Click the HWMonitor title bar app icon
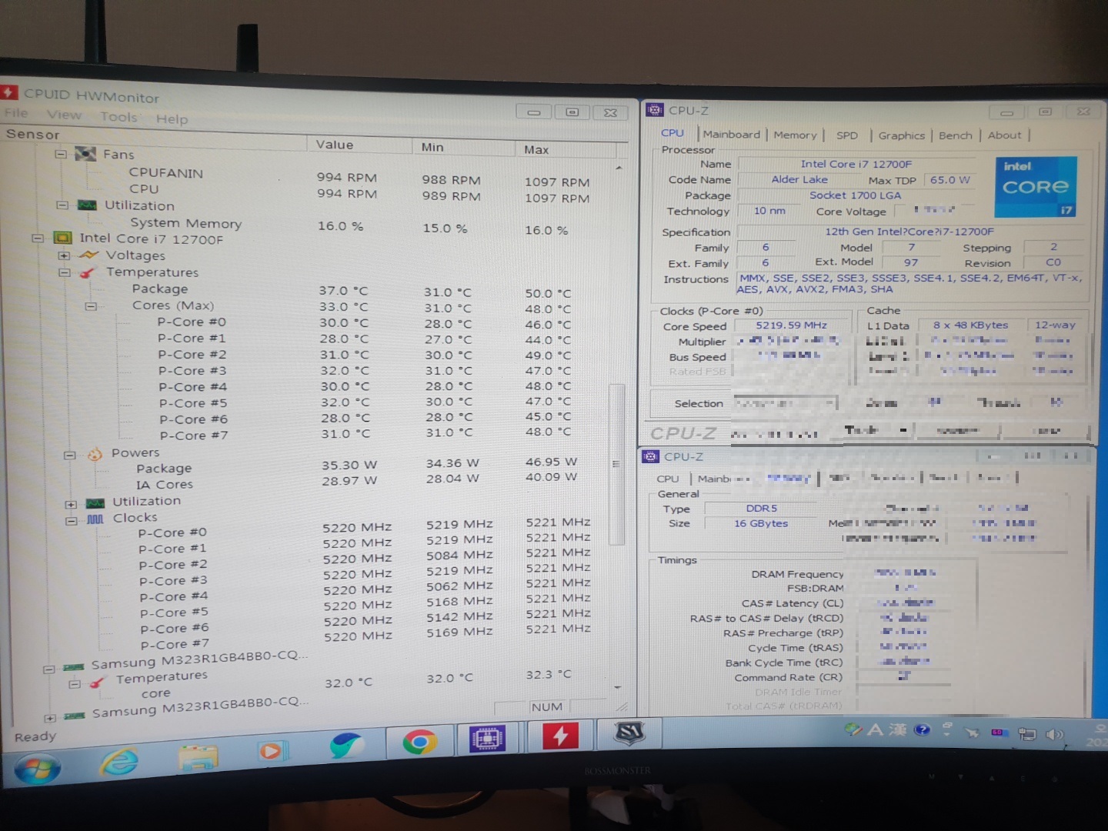 8,92
